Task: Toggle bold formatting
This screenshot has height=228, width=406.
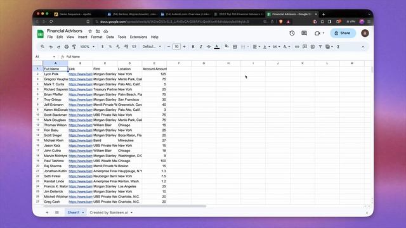Action: 193,47
